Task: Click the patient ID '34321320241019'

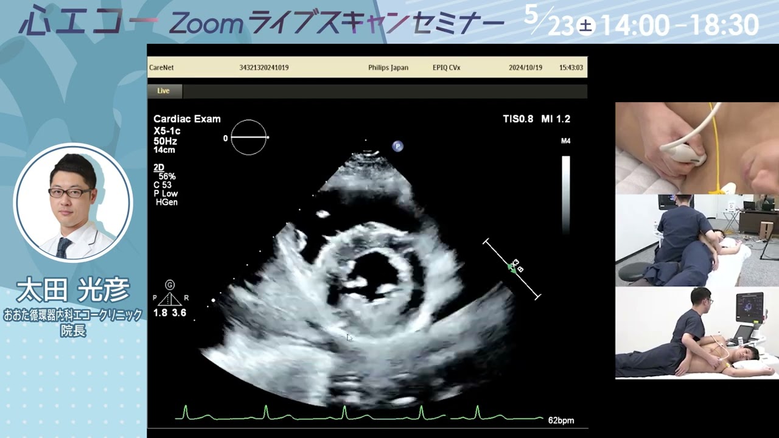Action: click(x=264, y=68)
